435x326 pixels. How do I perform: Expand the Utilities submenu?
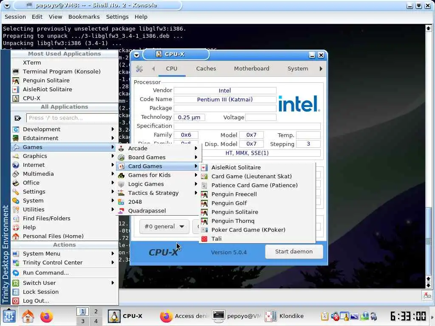click(x=65, y=210)
